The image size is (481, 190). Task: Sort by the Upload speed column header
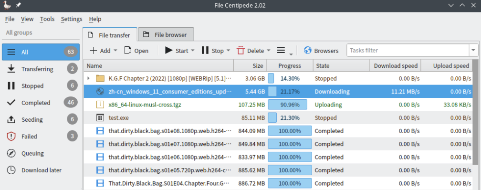point(446,66)
